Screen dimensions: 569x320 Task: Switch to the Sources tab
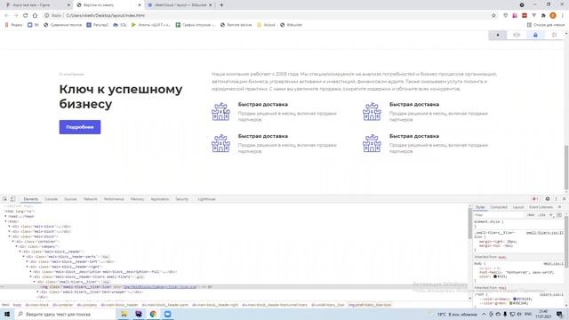(70, 199)
